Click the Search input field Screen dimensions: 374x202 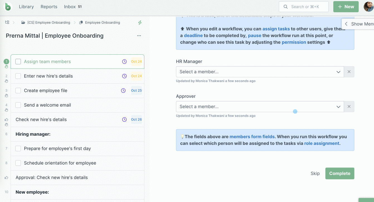304,7
